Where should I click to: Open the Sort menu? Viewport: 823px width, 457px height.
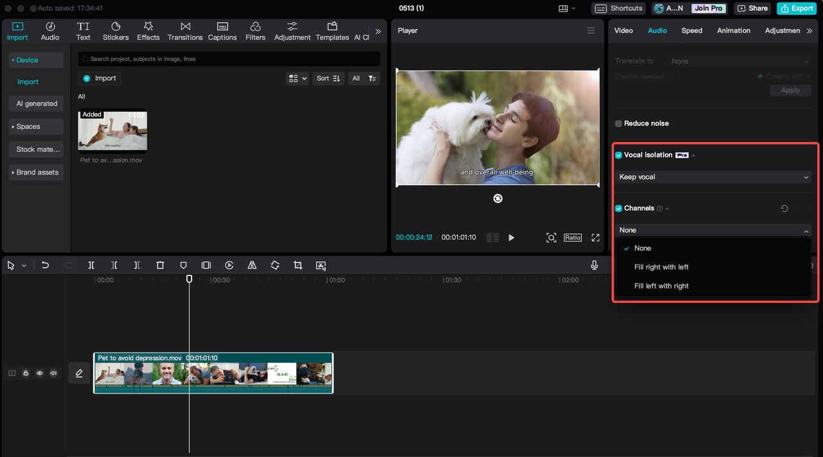(x=329, y=78)
